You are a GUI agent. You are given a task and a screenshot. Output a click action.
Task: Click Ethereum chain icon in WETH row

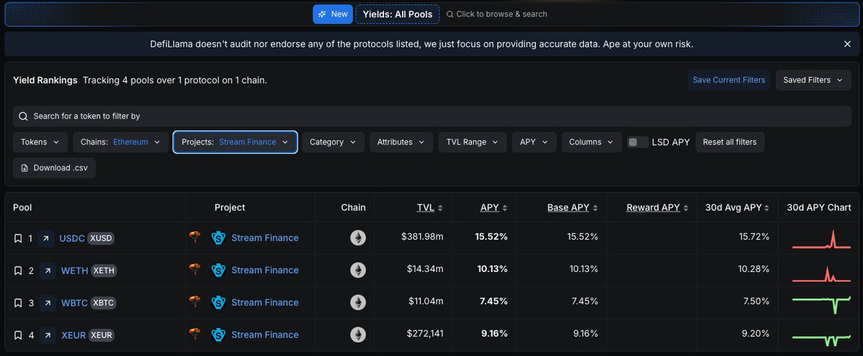[358, 270]
